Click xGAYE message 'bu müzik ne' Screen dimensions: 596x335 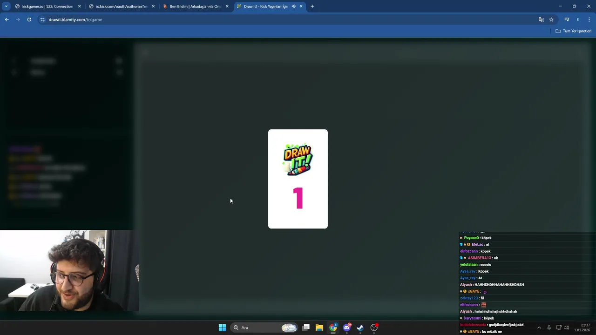pos(481,332)
